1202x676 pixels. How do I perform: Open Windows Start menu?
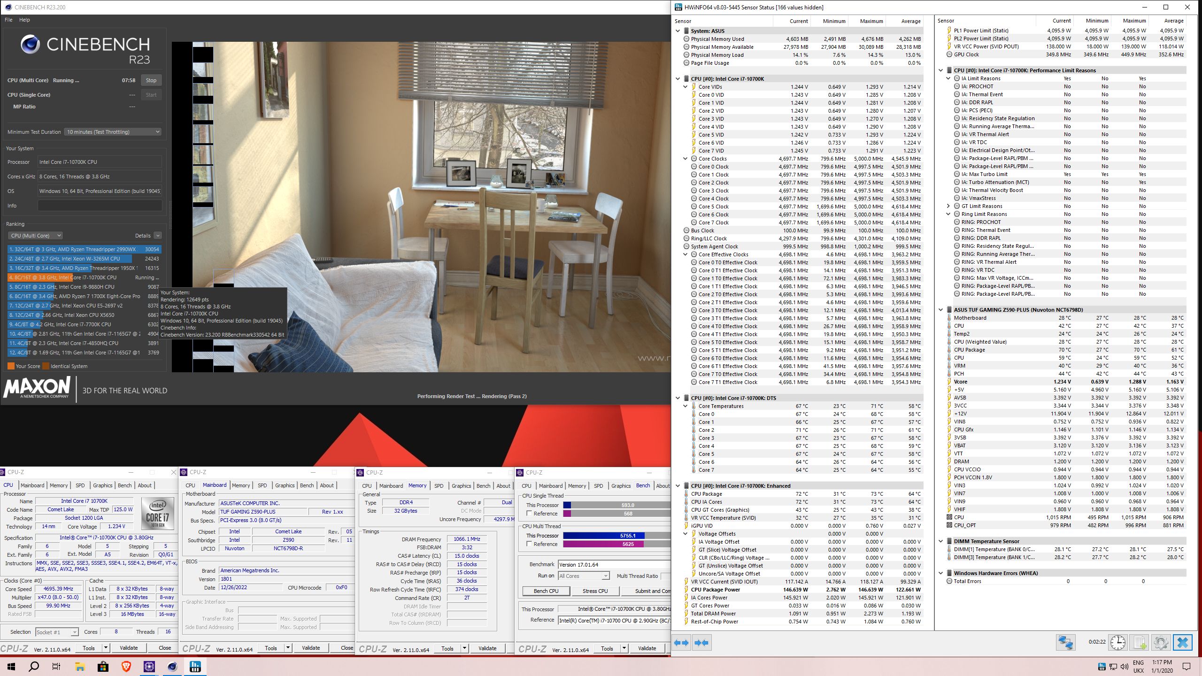point(11,667)
